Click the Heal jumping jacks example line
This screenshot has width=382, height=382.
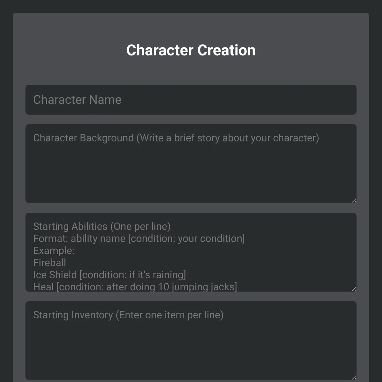coord(135,286)
